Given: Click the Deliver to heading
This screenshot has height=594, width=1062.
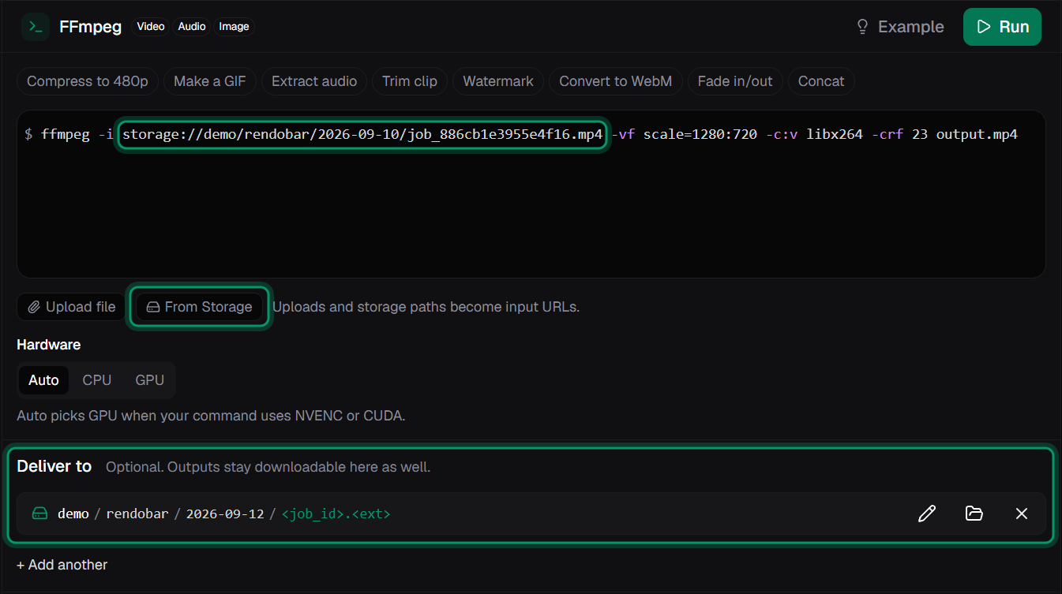Looking at the screenshot, I should coord(54,466).
